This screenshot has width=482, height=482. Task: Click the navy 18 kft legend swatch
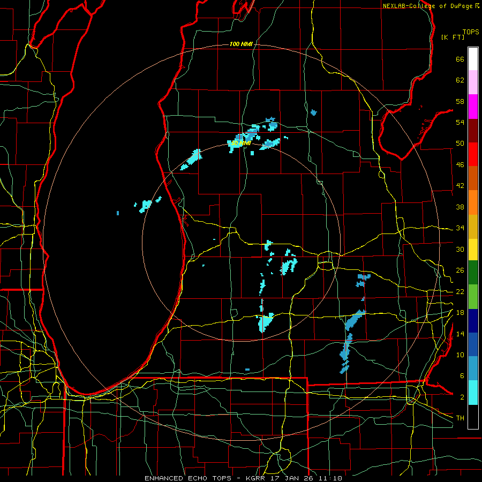(x=473, y=321)
